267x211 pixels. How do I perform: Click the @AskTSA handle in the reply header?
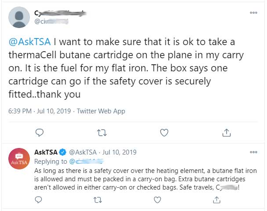pos(83,152)
